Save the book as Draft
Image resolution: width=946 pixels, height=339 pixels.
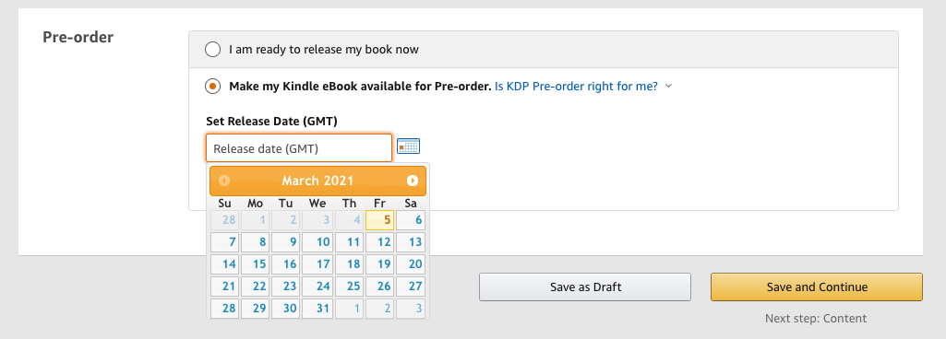point(585,287)
